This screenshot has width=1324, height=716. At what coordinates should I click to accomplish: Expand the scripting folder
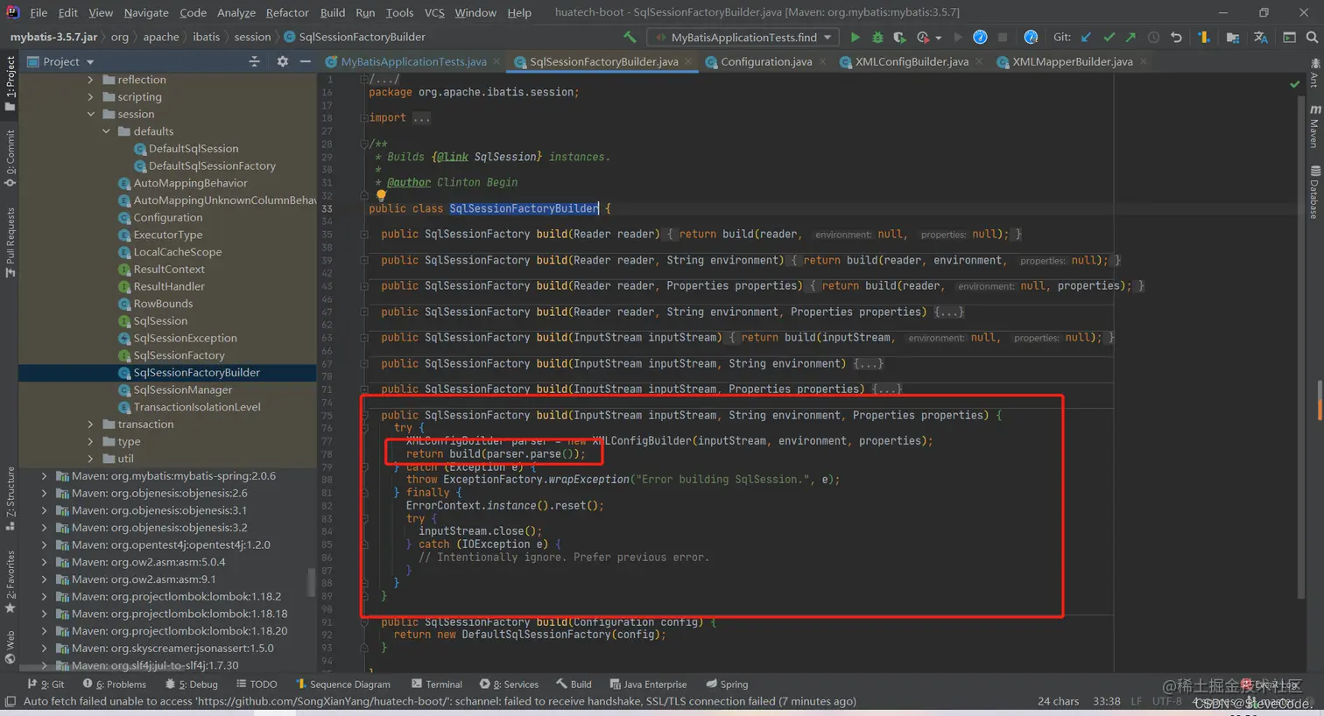click(90, 97)
